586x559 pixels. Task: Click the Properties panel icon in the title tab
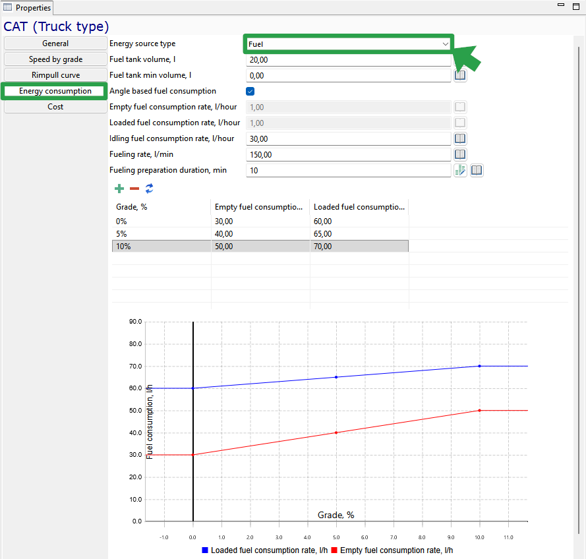pyautogui.click(x=7, y=7)
